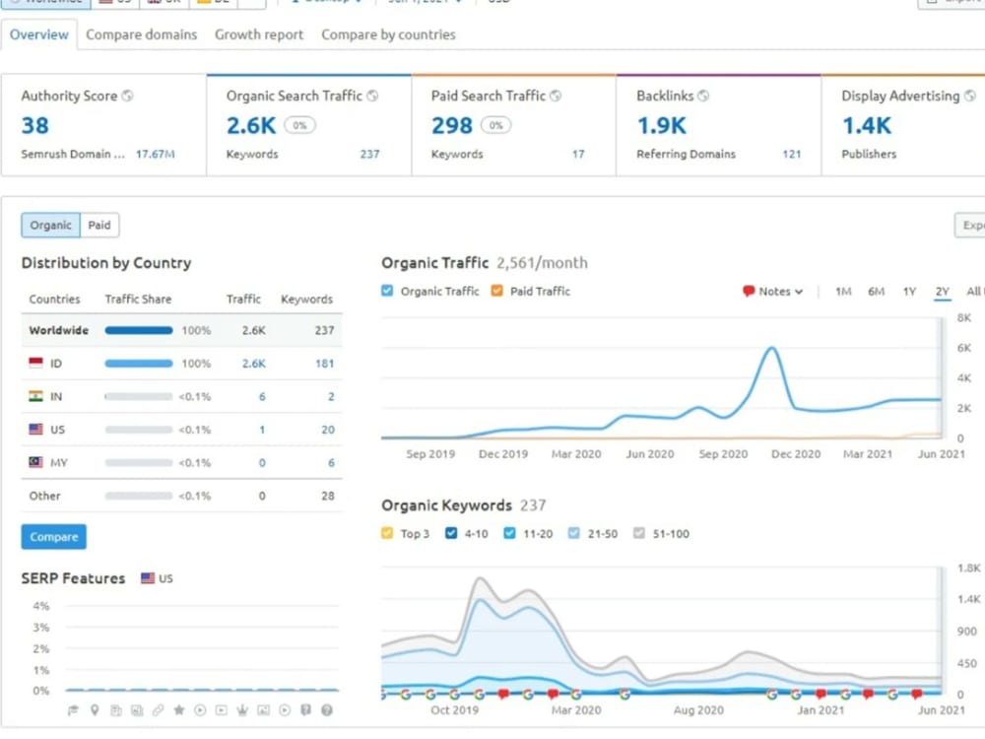
Task: Click the link-chain Site Links icon under SERP Features
Action: click(x=158, y=710)
